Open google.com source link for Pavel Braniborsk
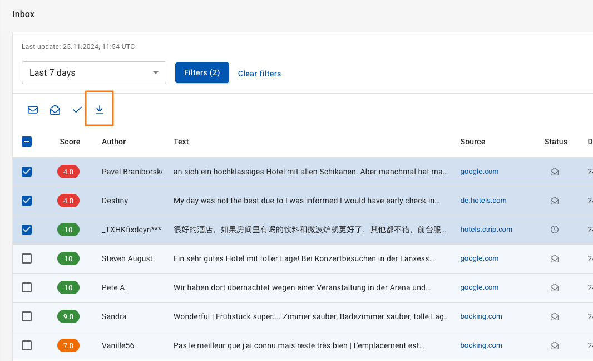This screenshot has height=361, width=593. pos(479,172)
